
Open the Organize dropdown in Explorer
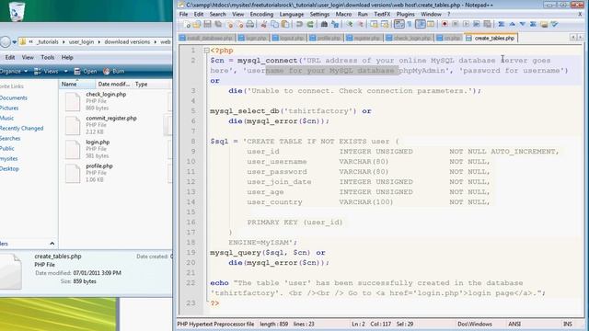[x=14, y=72]
